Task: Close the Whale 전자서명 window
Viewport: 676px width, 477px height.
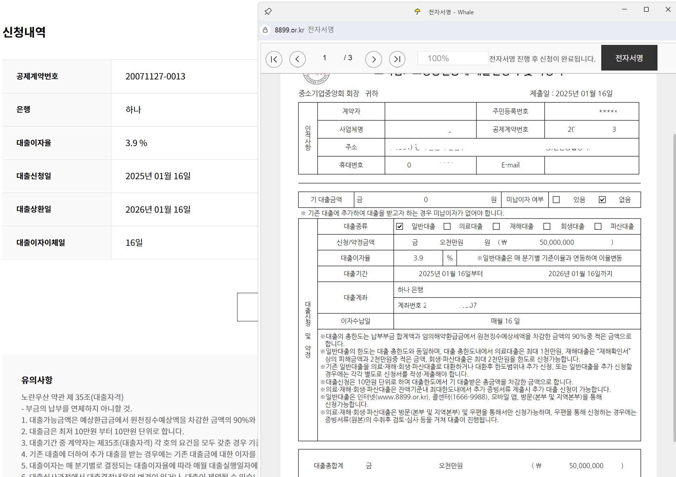Action: (x=668, y=10)
